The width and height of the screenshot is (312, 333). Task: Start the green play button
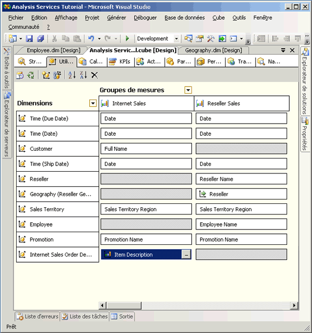click(127, 39)
